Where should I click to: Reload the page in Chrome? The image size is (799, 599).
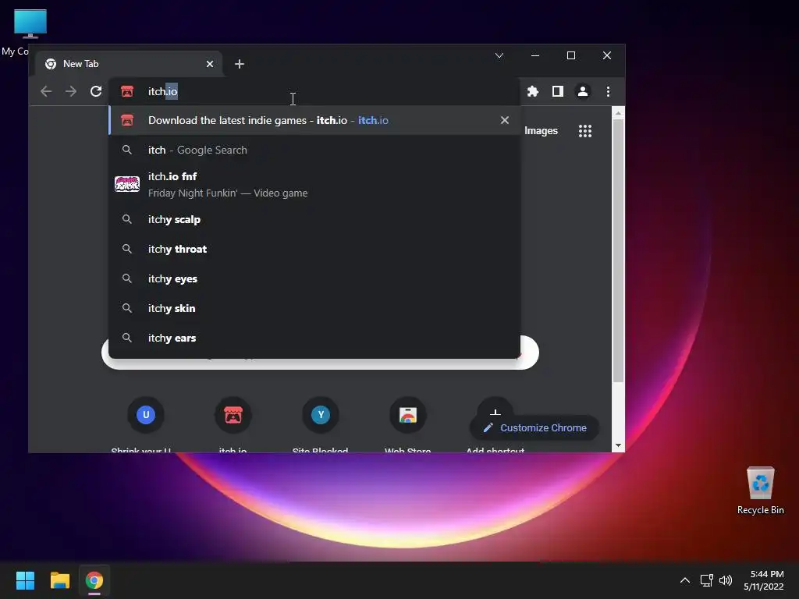click(96, 92)
